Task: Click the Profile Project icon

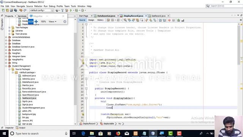Action: tap(82, 10)
